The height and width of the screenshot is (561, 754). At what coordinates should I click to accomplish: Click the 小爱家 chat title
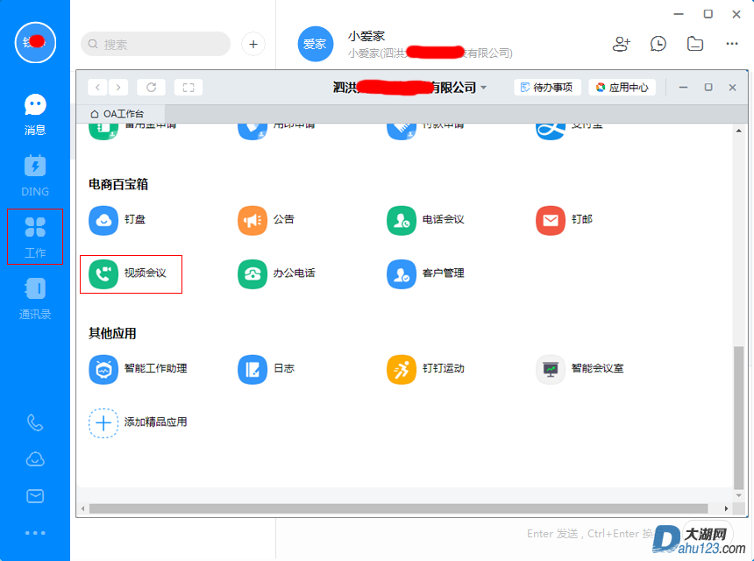click(366, 36)
